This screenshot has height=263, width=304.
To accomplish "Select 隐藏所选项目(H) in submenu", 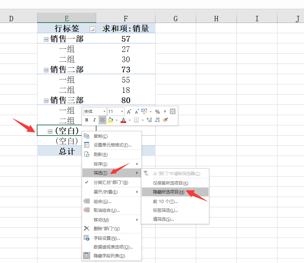I will coord(175,192).
